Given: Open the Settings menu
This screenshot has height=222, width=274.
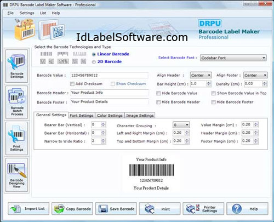Looking at the screenshot, I should 27,13.
